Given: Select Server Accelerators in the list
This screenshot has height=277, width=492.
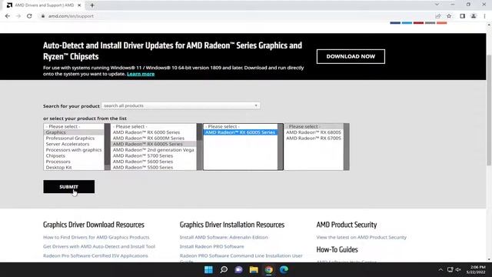Looking at the screenshot, I should [x=74, y=144].
